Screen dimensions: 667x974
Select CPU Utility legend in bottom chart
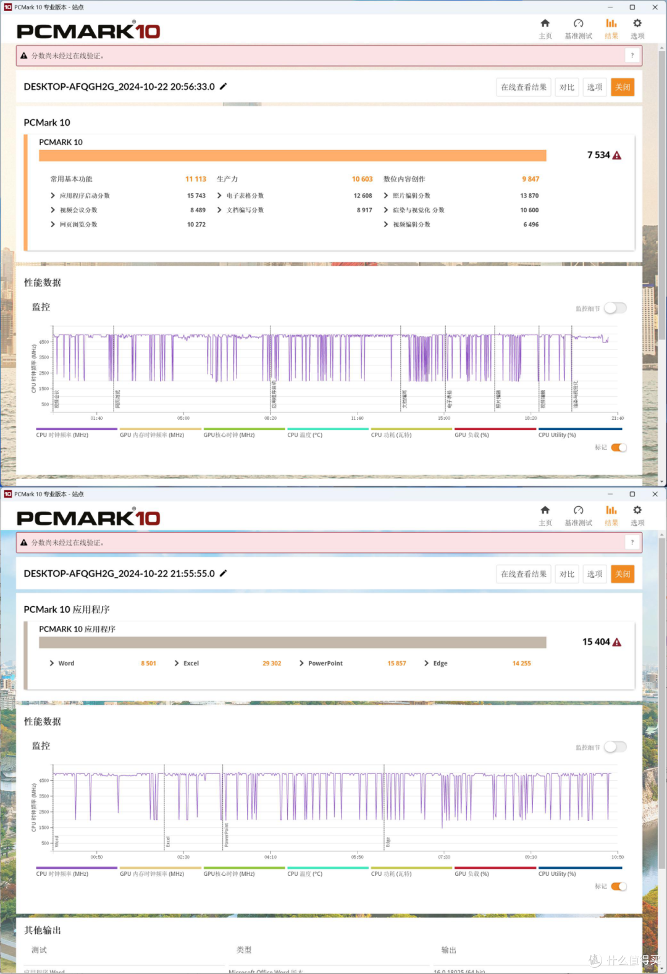click(x=580, y=872)
